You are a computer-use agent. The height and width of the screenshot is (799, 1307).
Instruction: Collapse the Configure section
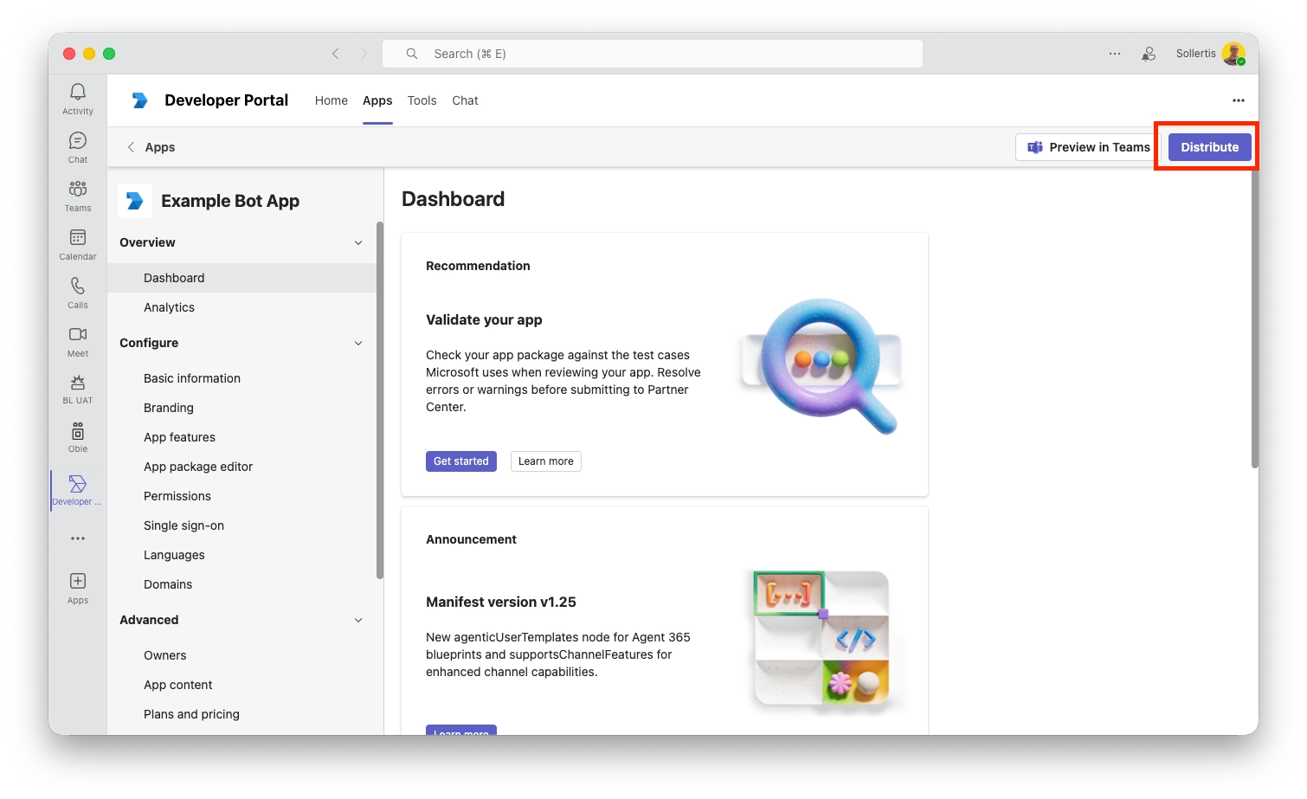tap(358, 343)
